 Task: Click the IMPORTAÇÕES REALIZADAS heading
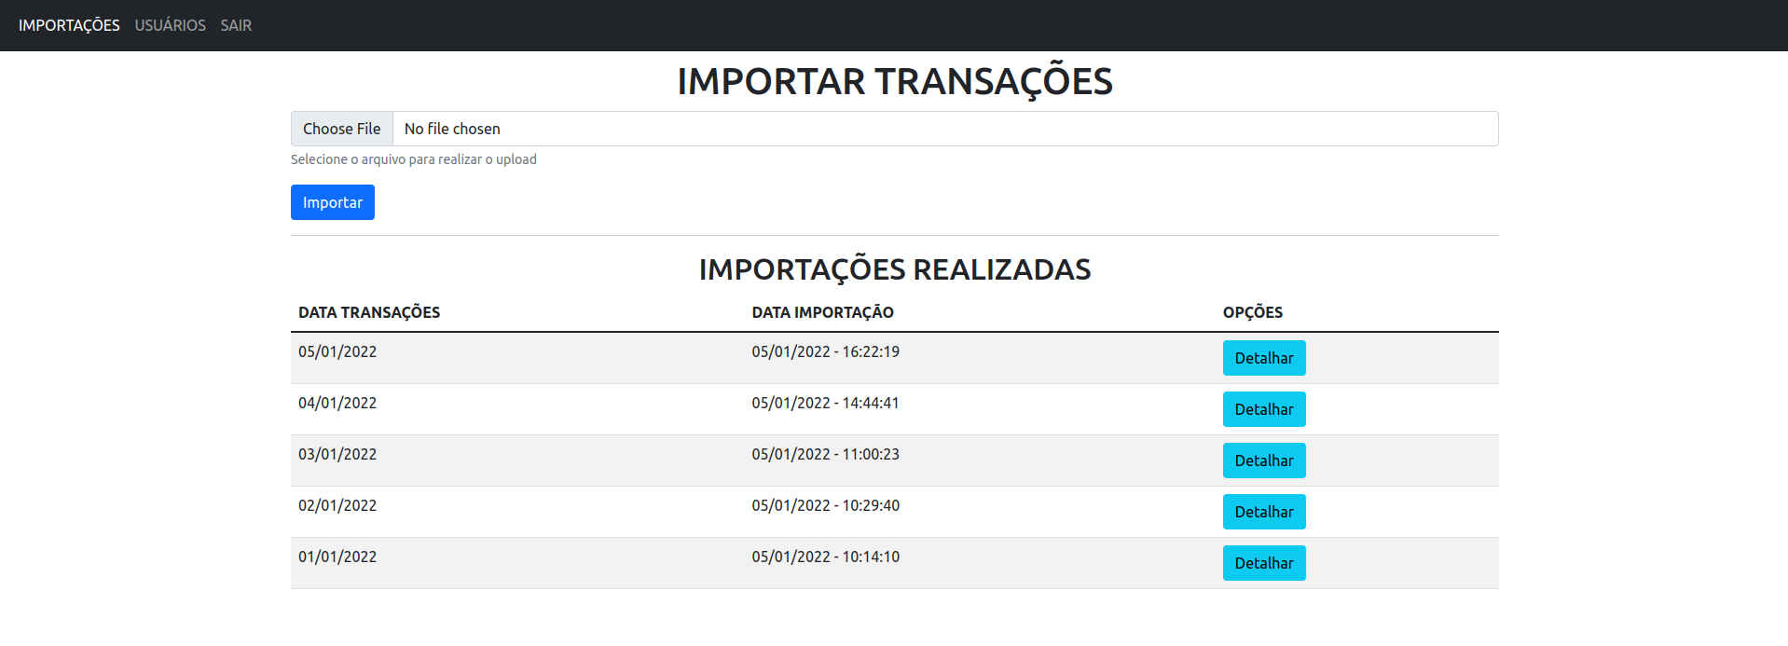click(x=895, y=269)
